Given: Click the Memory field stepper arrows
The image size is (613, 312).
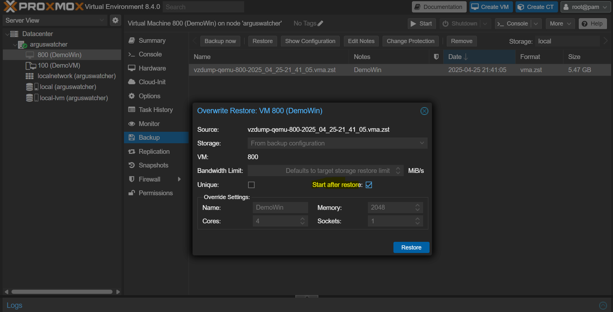Looking at the screenshot, I should [417, 208].
